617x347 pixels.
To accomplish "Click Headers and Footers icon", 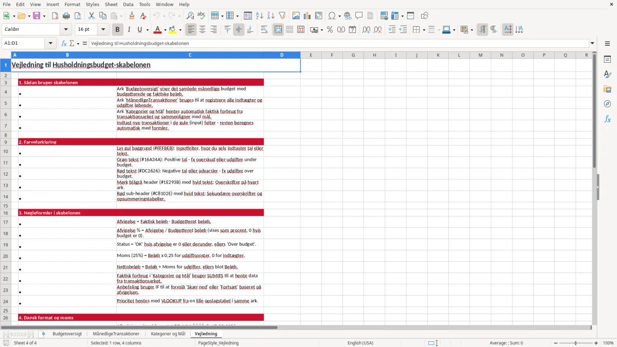I will pyautogui.click(x=370, y=16).
